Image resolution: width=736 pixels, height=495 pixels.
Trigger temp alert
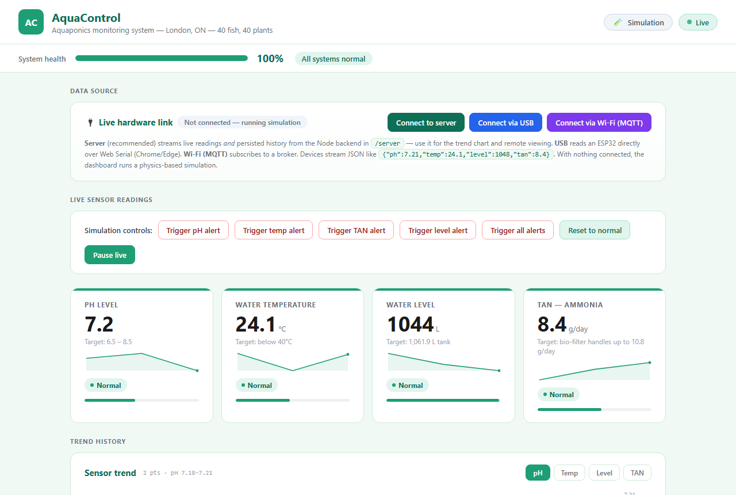pyautogui.click(x=274, y=230)
